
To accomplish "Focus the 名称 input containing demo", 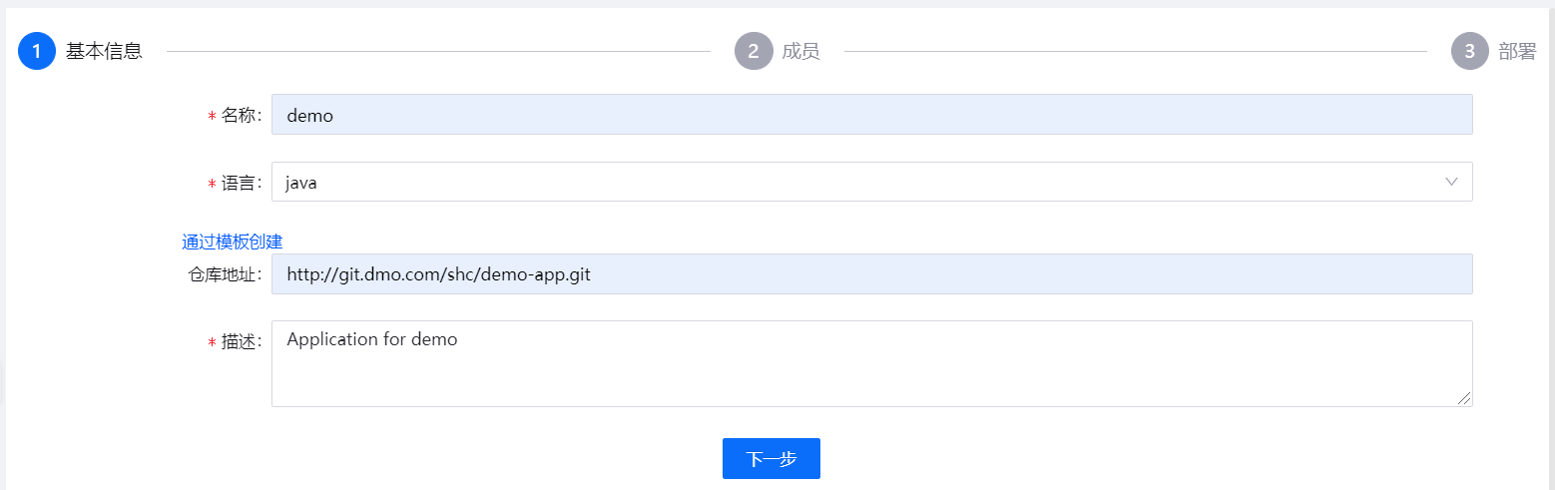I will (871, 115).
